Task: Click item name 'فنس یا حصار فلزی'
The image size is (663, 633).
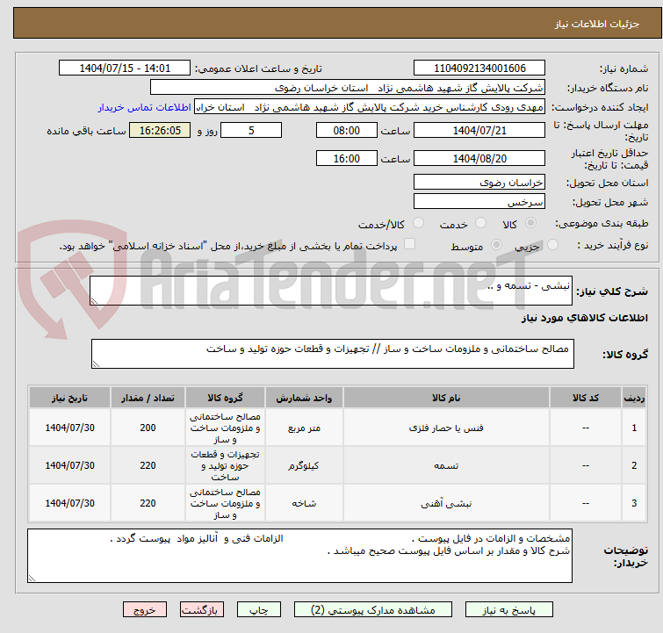Action: 446,428
